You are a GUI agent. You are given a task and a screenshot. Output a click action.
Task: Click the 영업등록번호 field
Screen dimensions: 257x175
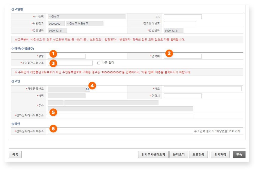coord(67,89)
